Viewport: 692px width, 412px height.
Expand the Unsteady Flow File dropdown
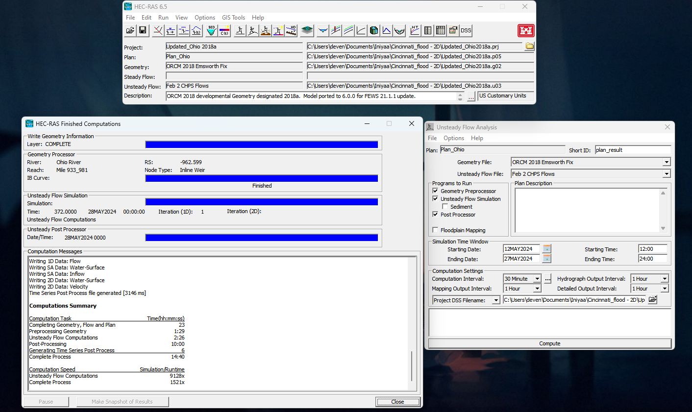(x=667, y=174)
